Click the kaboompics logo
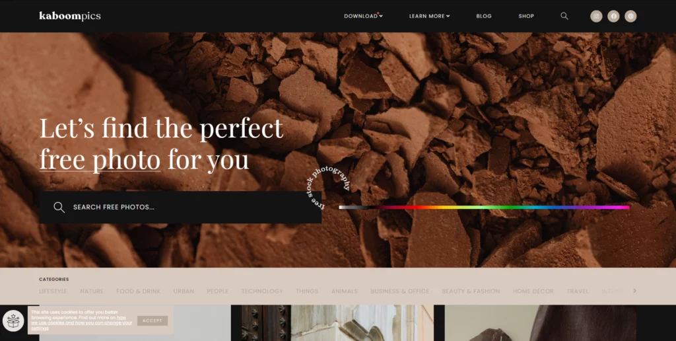This screenshot has height=341, width=676. click(70, 16)
